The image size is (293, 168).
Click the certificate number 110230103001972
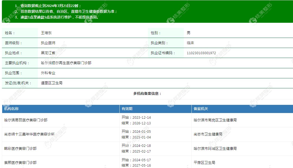pos(201,53)
